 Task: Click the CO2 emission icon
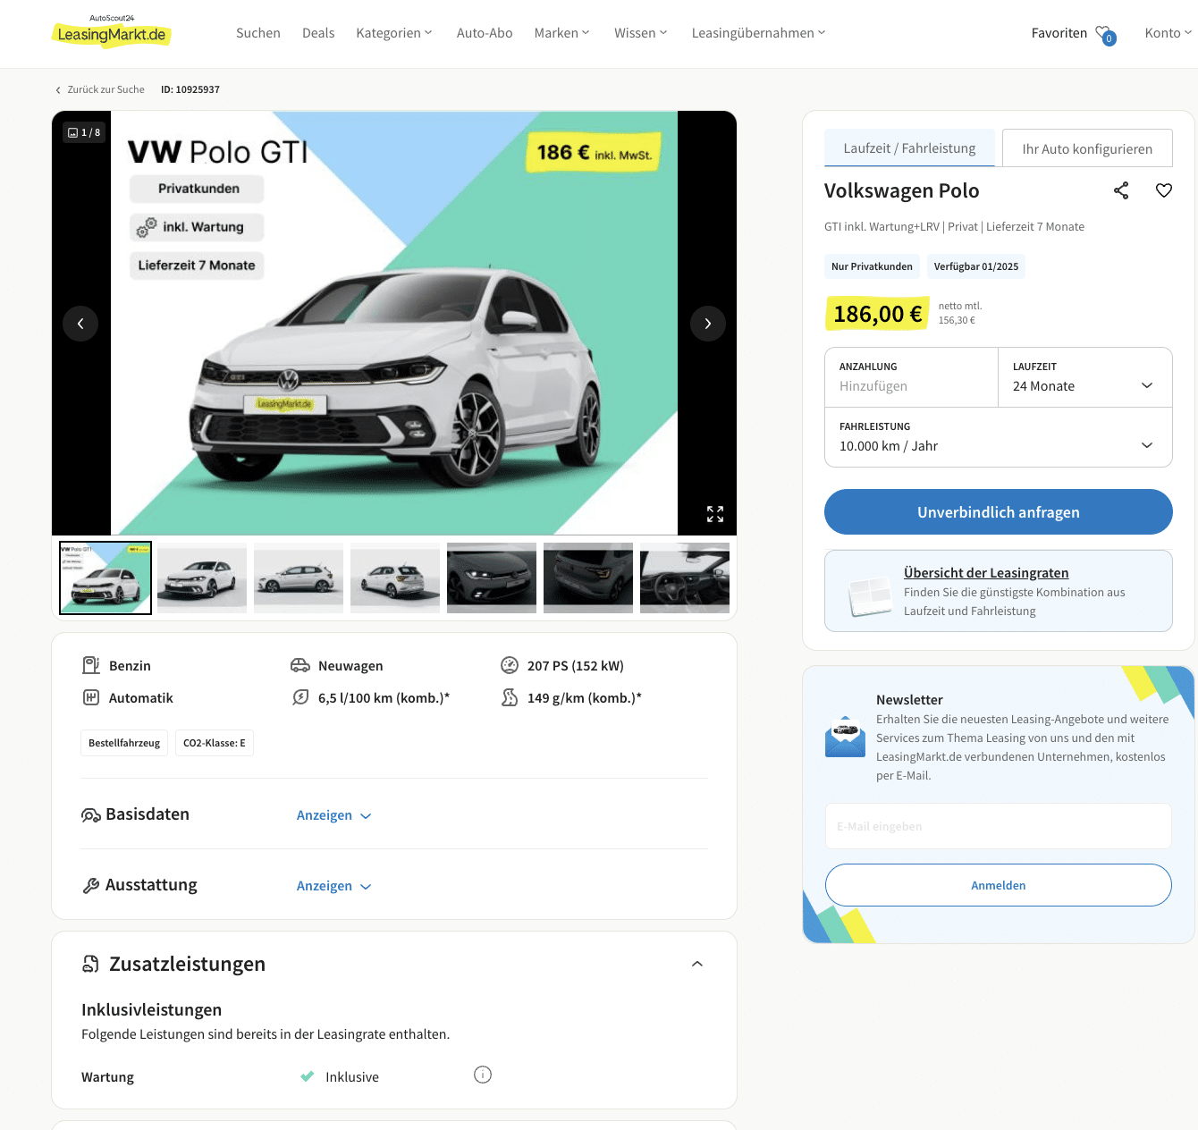click(x=510, y=697)
